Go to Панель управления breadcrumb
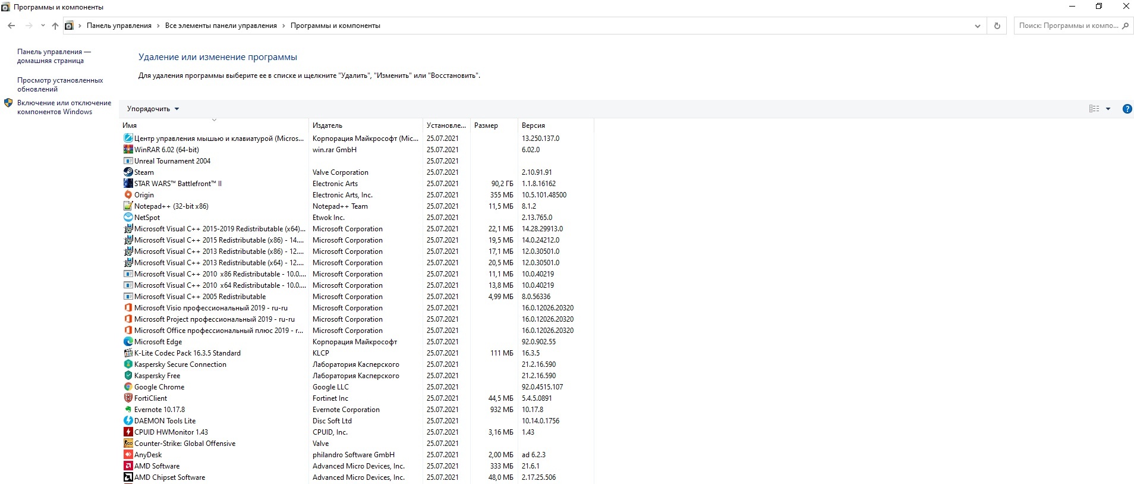The height and width of the screenshot is (484, 1134). (119, 26)
